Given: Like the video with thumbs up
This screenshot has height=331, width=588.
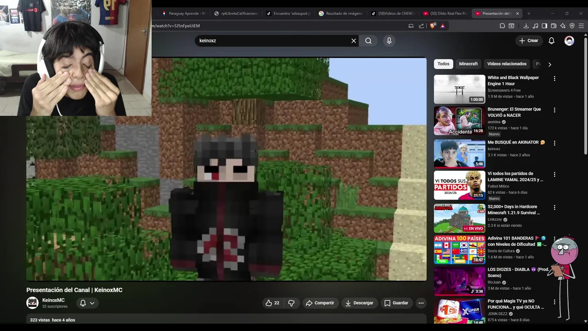Looking at the screenshot, I should (272, 303).
